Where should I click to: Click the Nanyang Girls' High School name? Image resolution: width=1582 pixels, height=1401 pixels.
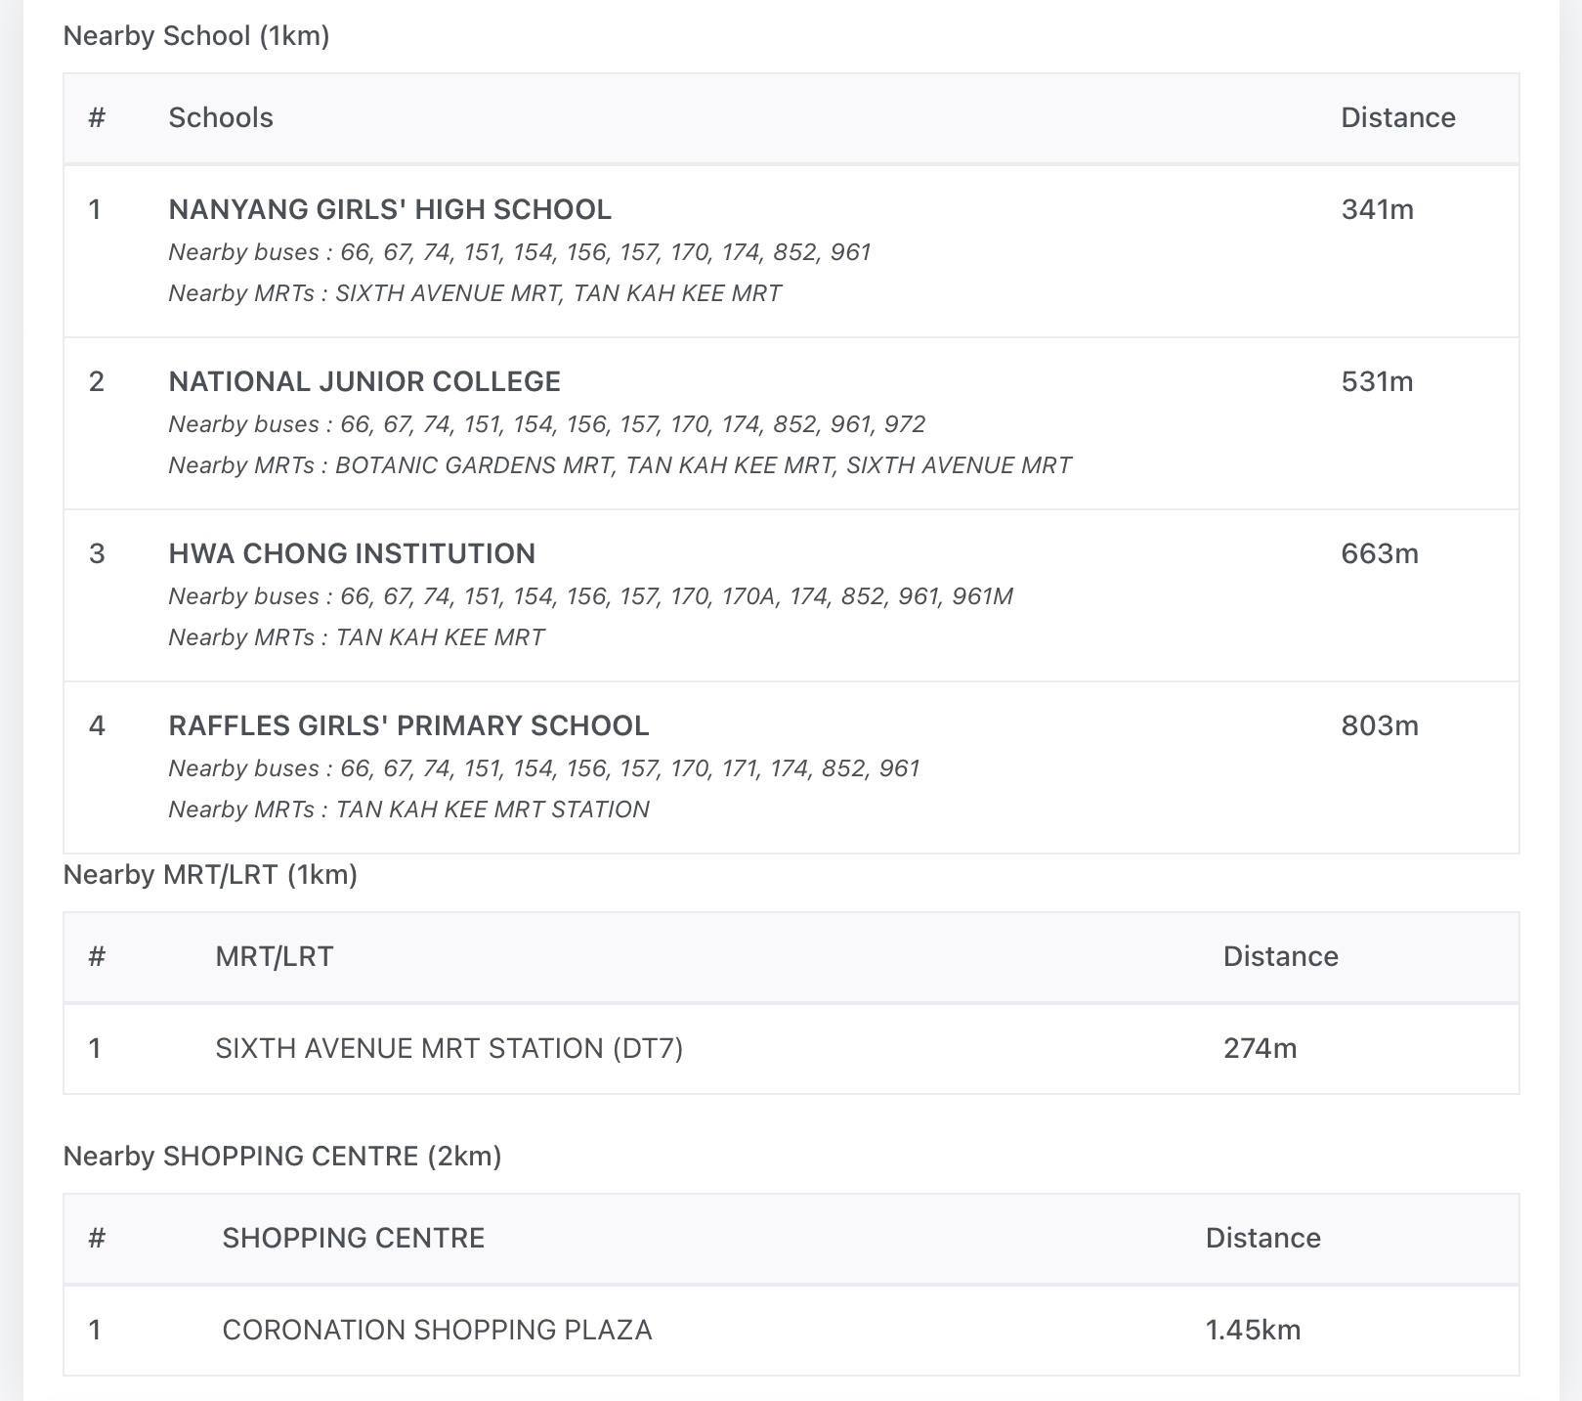pos(390,209)
